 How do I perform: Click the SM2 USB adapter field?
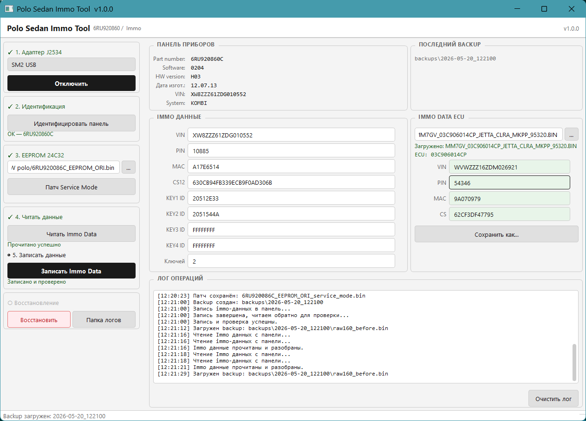(72, 65)
